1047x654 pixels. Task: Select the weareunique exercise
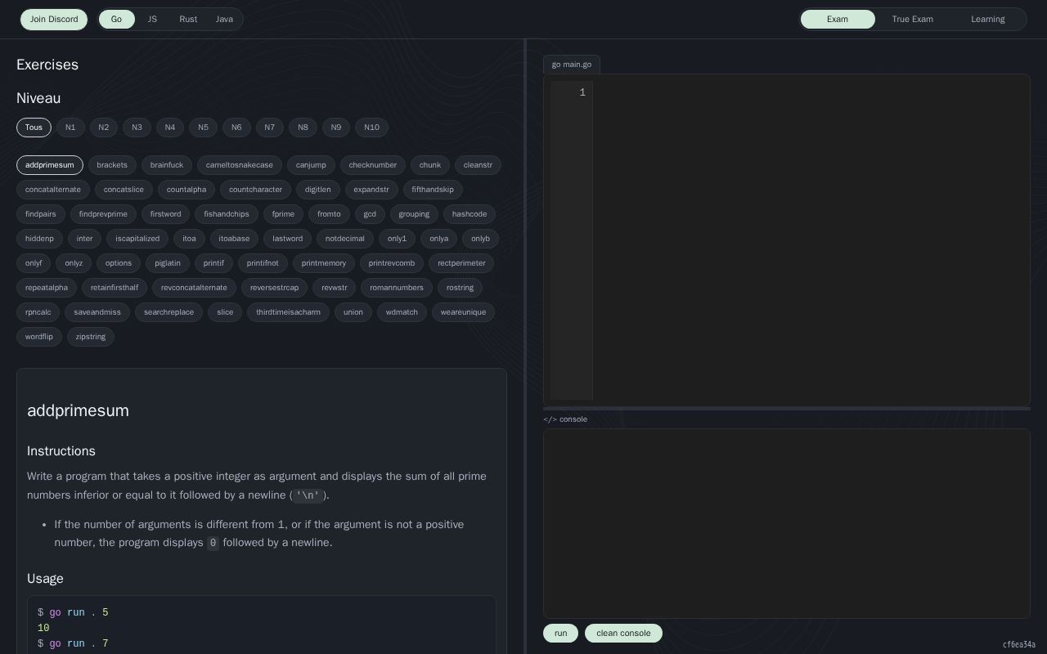463,312
